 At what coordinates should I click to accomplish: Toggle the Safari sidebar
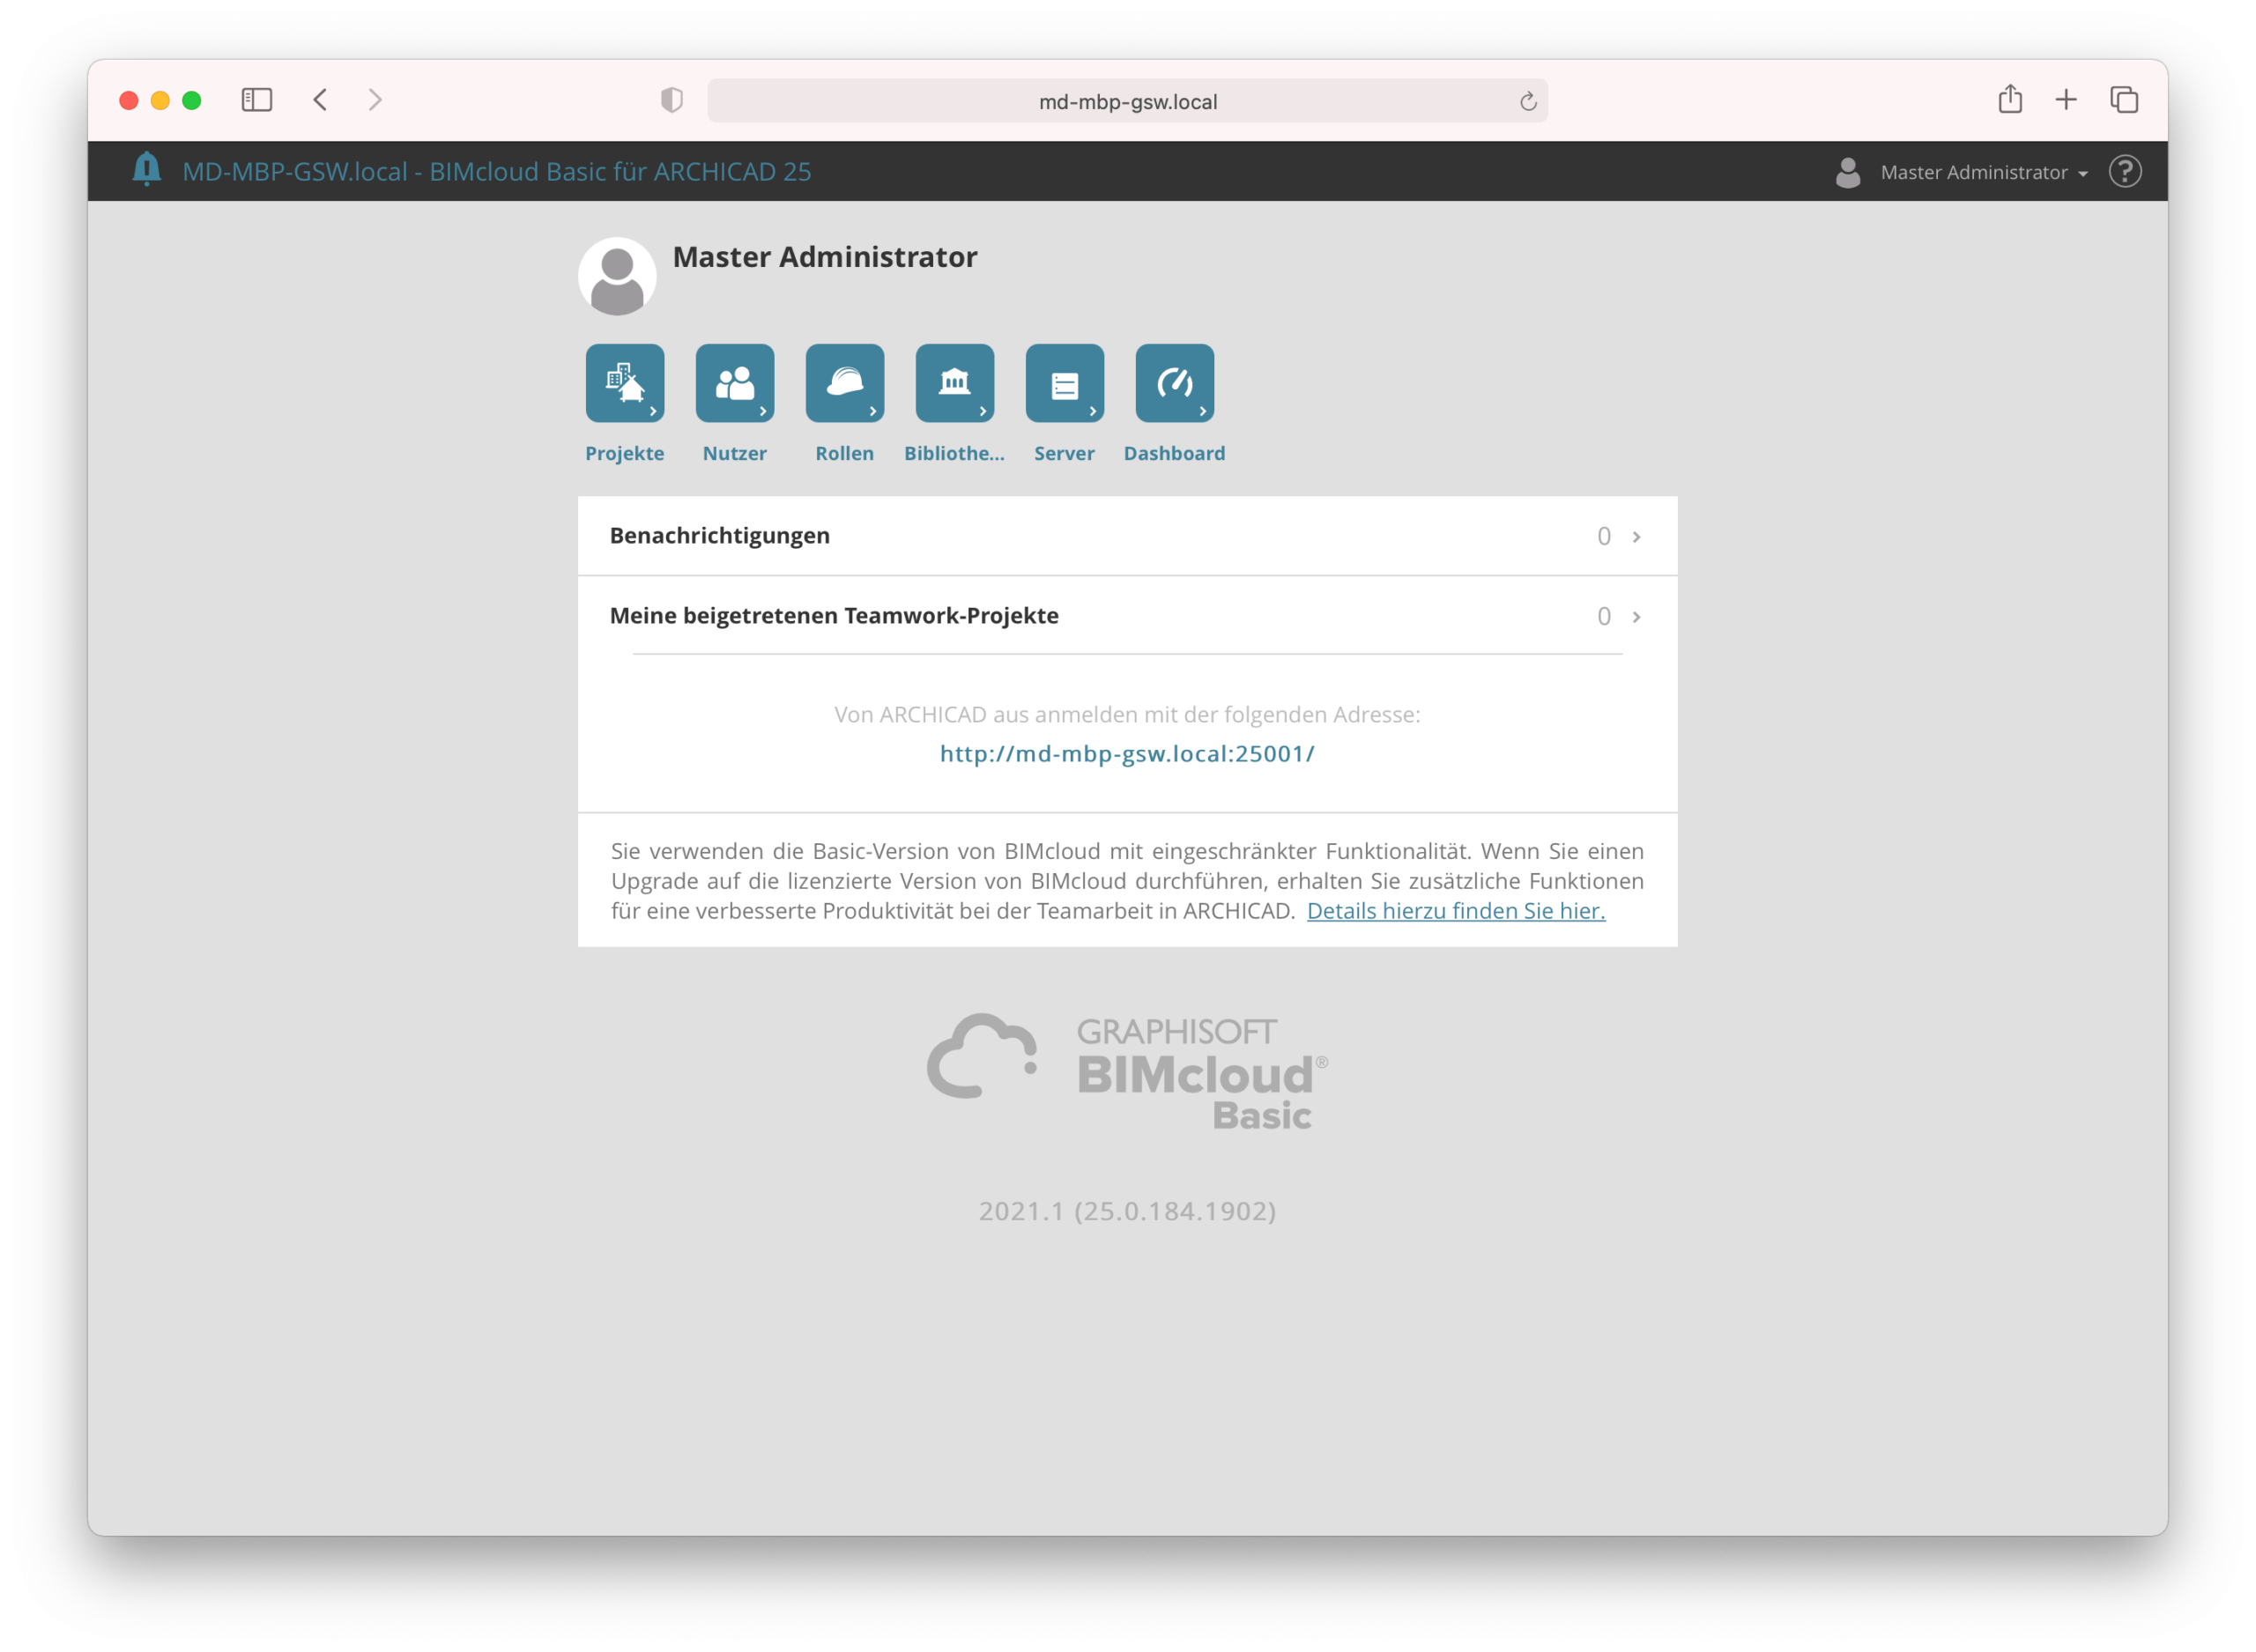pyautogui.click(x=257, y=100)
